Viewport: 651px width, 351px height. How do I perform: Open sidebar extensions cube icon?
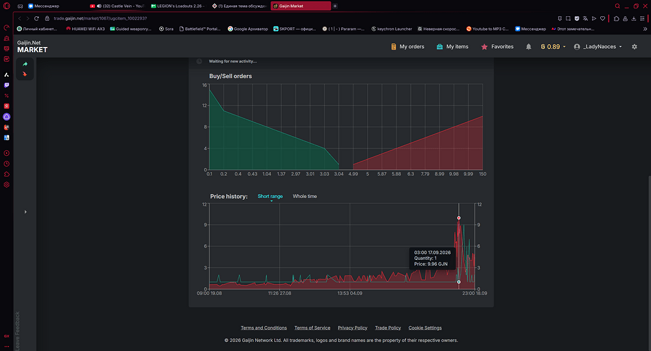(x=7, y=174)
